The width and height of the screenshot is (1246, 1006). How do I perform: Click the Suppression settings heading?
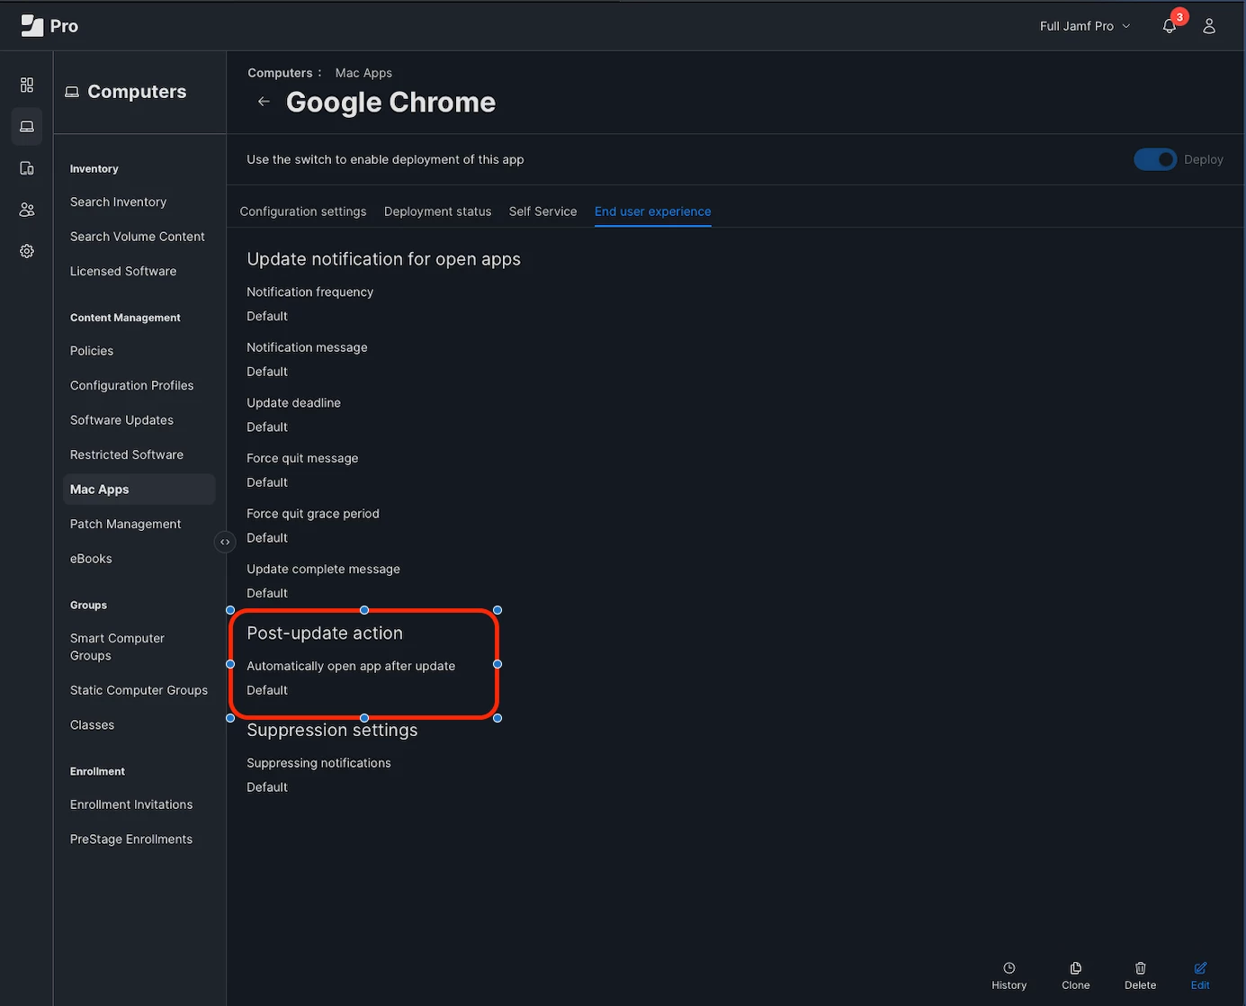[x=332, y=730]
